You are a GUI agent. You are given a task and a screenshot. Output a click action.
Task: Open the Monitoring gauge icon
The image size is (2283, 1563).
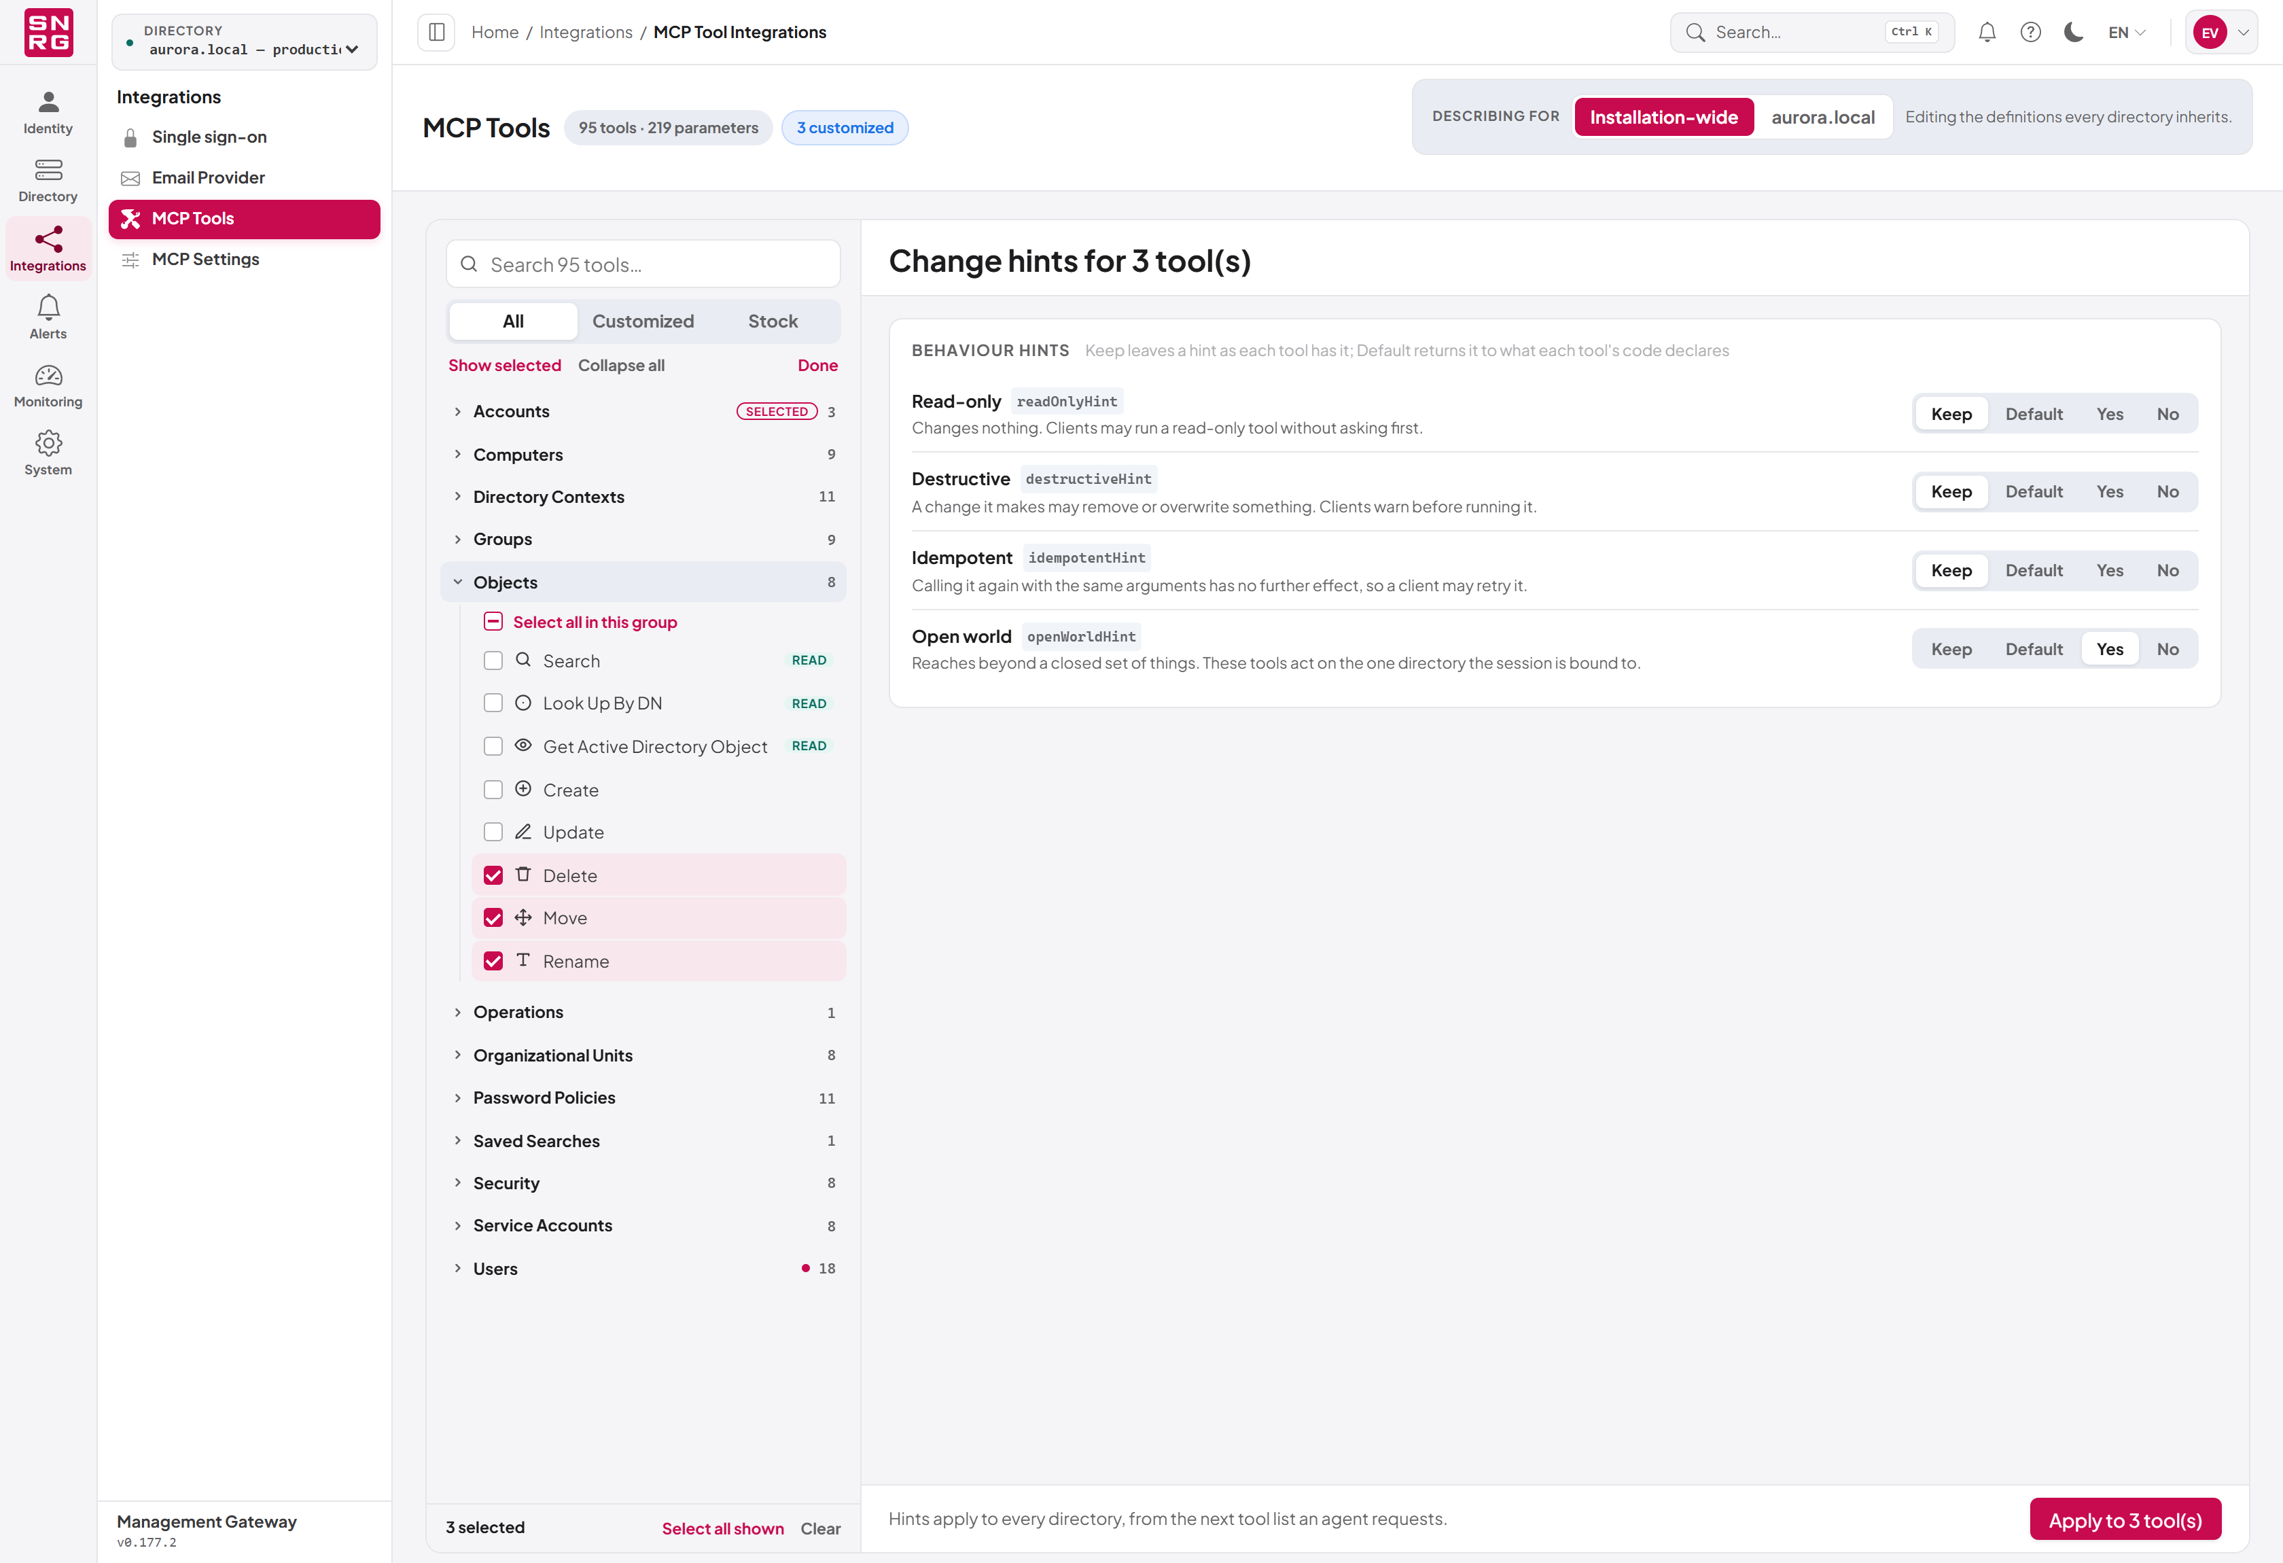48,375
